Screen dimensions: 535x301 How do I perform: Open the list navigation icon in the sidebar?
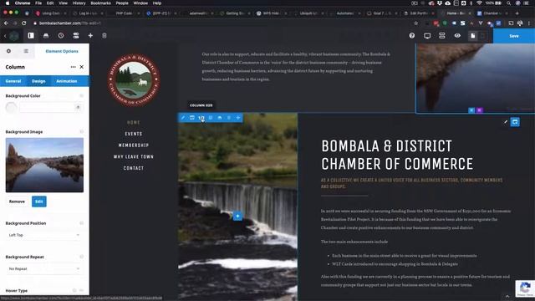[26, 51]
